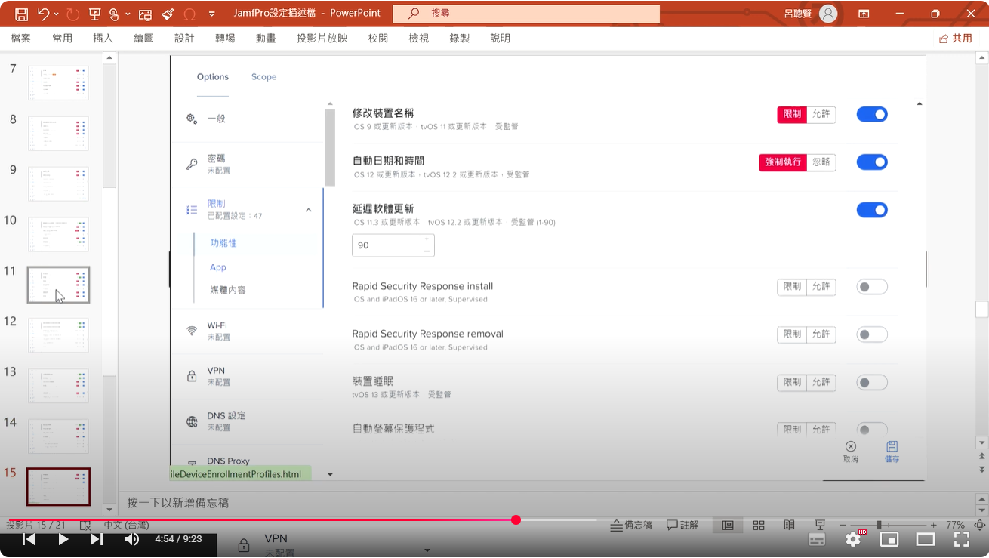
Task: Insert symbol using the omega icon
Action: pos(189,14)
